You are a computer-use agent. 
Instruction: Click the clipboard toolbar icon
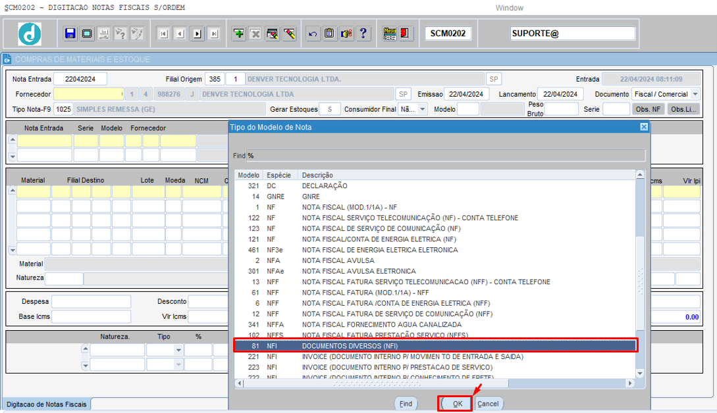329,34
